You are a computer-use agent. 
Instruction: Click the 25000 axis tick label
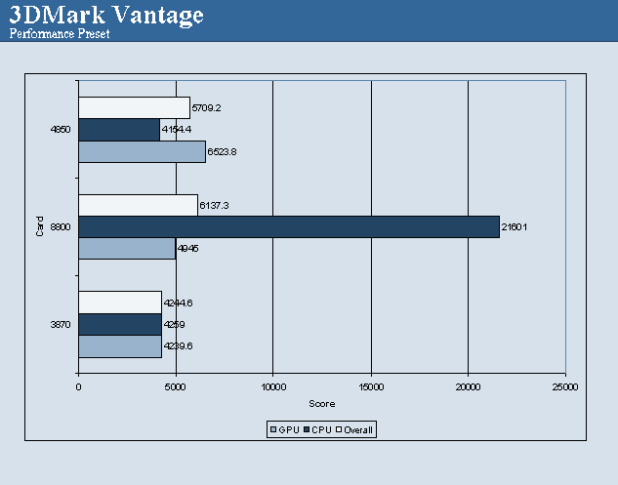pyautogui.click(x=565, y=386)
